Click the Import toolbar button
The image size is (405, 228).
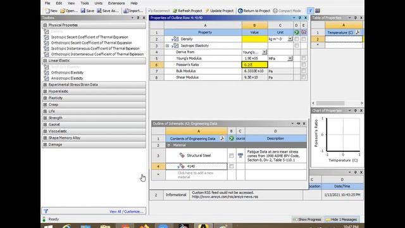[133, 11]
